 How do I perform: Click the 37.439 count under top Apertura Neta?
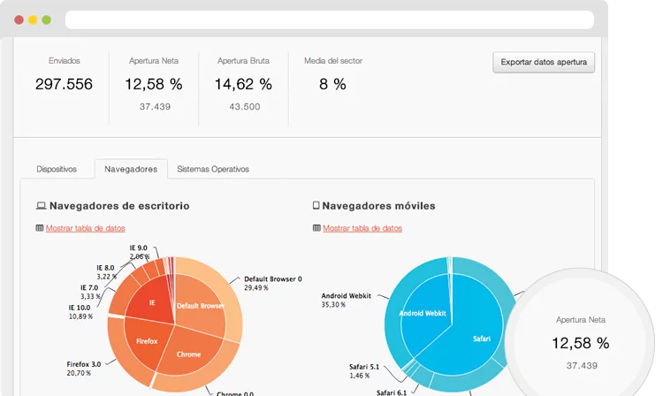(156, 106)
